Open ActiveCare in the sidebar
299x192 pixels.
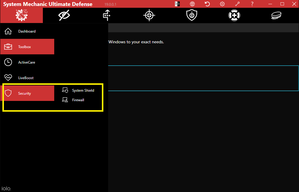(x=27, y=62)
